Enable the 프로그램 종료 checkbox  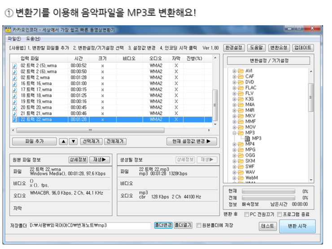tap(280, 214)
